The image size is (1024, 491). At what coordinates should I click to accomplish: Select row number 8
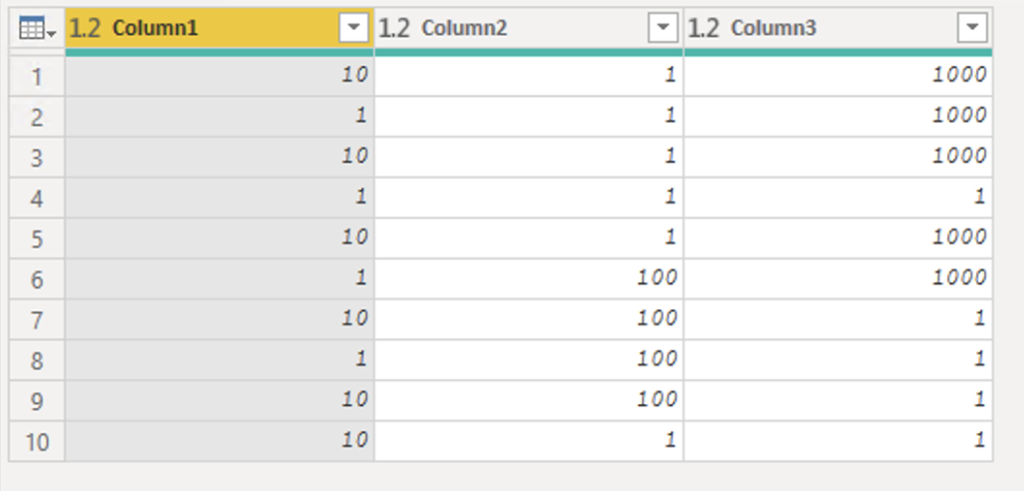[37, 360]
